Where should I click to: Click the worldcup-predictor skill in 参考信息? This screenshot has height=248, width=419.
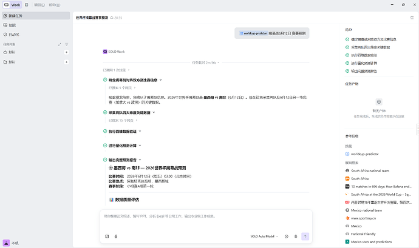point(362,154)
